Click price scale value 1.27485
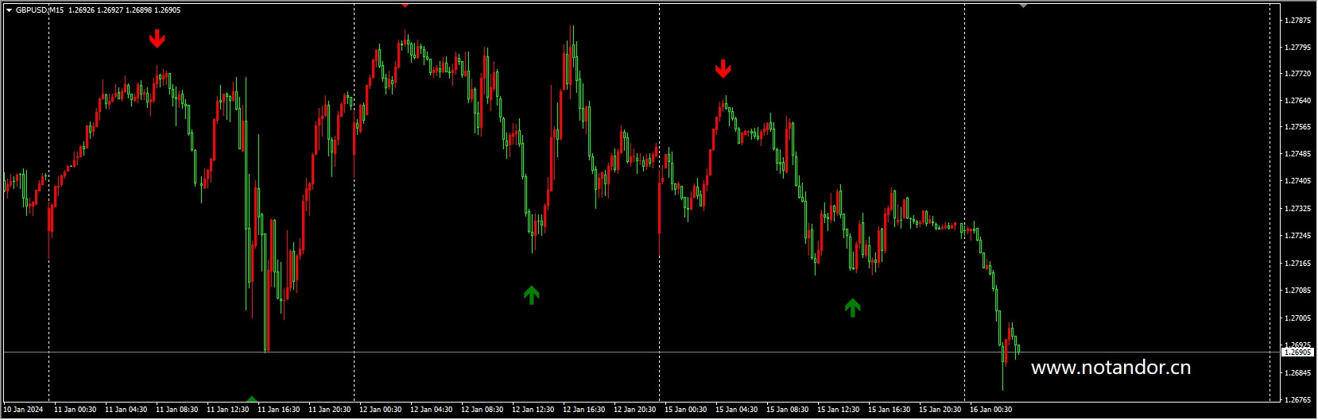 point(1297,153)
